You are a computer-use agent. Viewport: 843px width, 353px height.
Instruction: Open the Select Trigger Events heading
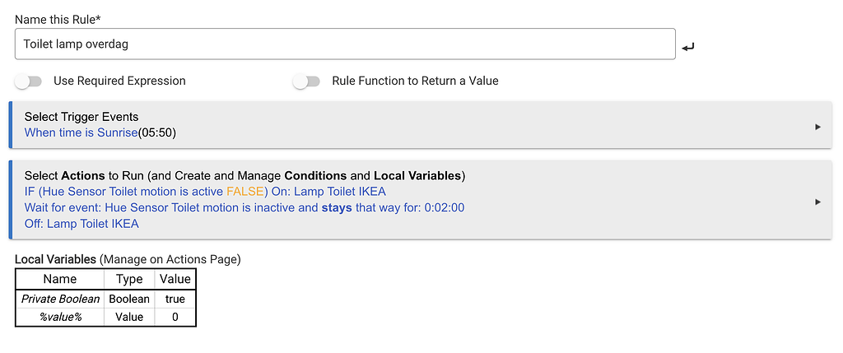82,117
